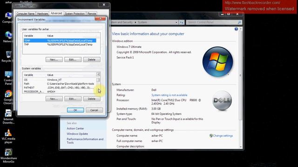Click the Search Control Panel field
The height and width of the screenshot is (167, 298).
pos(214,22)
